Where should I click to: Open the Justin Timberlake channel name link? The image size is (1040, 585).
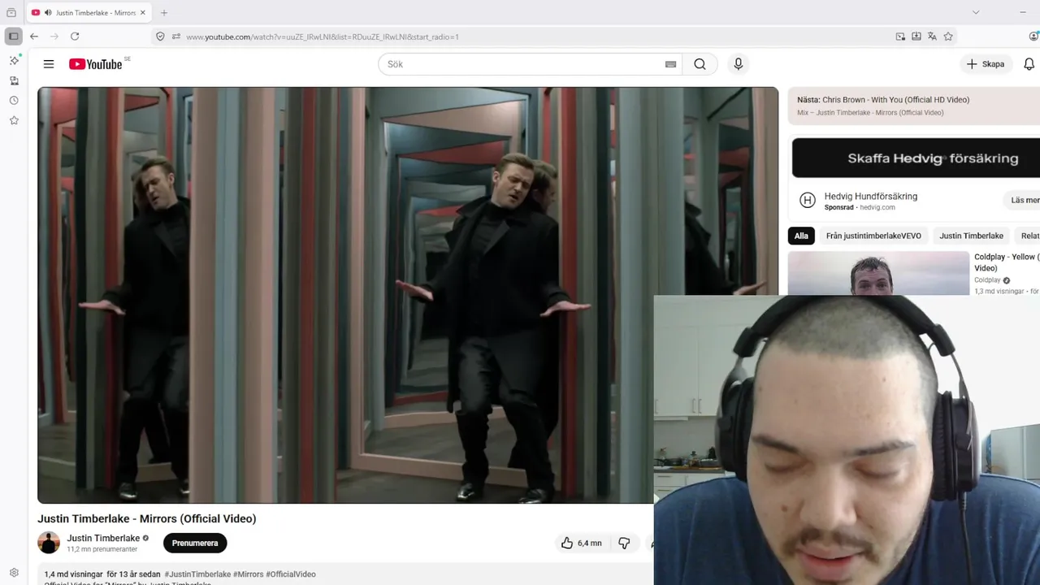click(x=103, y=538)
